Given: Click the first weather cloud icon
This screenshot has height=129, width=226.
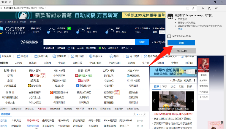Looking at the screenshot, I should (x=51, y=30).
